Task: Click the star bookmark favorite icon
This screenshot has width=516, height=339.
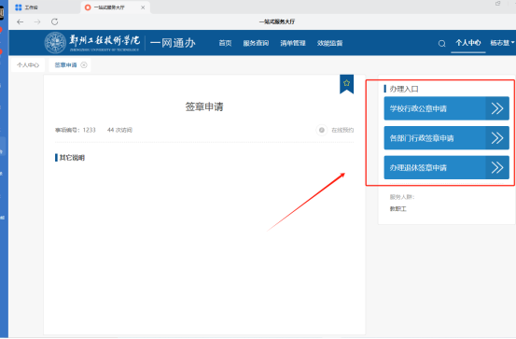Action: [x=346, y=83]
